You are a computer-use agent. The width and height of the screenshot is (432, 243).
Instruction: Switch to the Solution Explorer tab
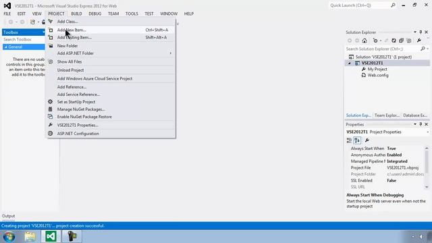(358, 115)
